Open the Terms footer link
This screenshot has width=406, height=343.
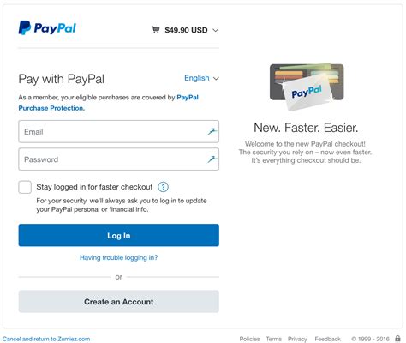274,339
